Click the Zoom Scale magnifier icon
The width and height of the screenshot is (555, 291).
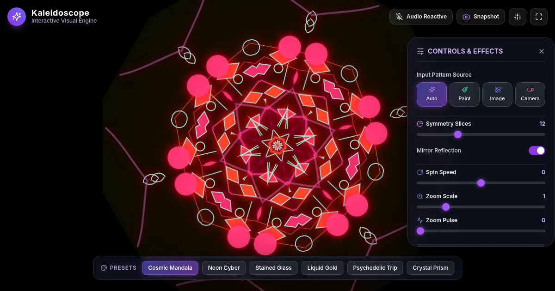coord(420,196)
